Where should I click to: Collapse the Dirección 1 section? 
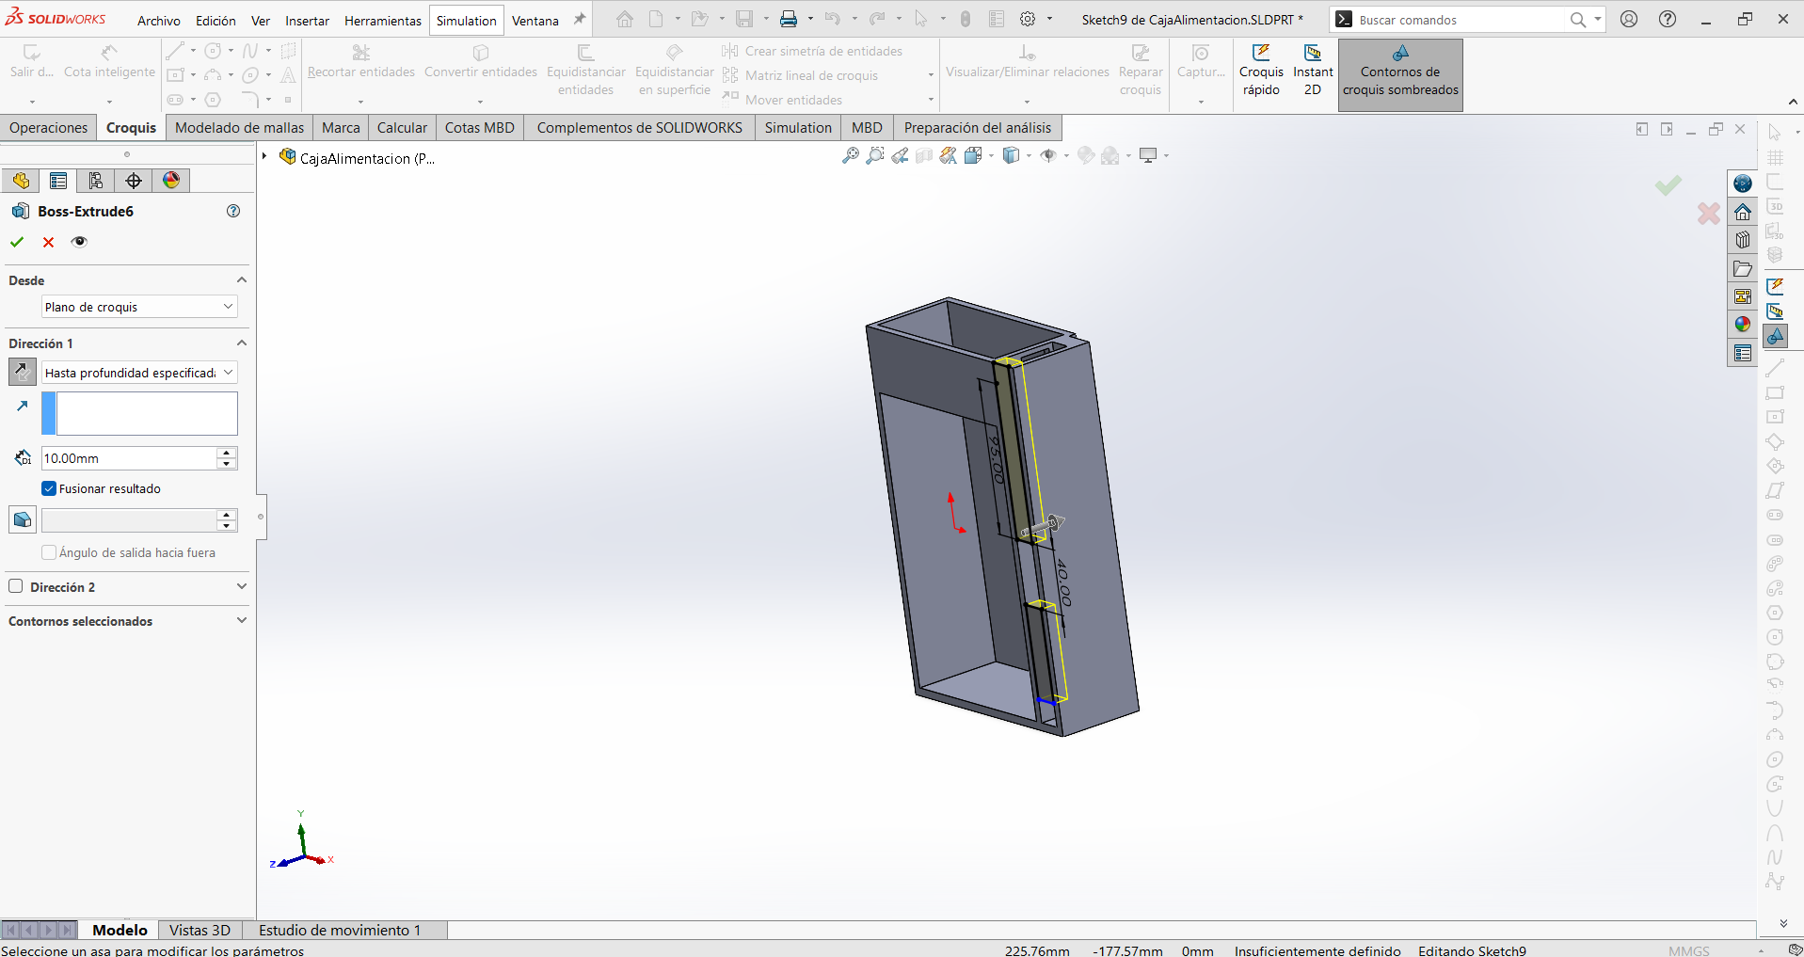(x=242, y=343)
